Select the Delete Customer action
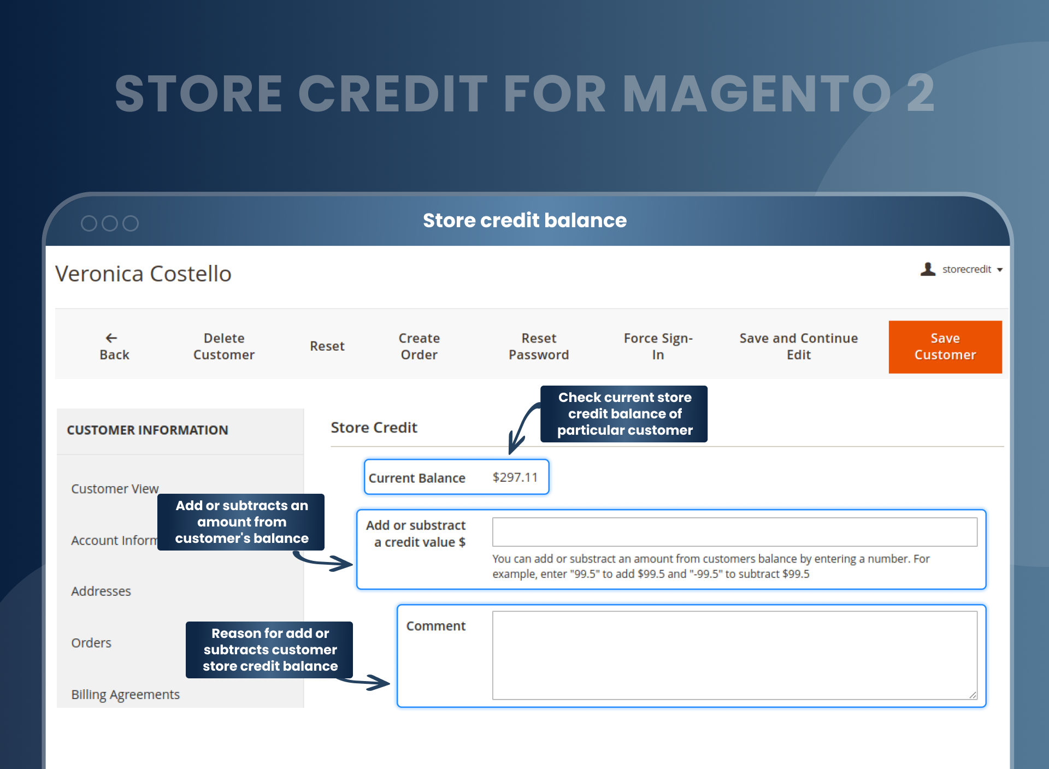1049x769 pixels. pyautogui.click(x=223, y=346)
